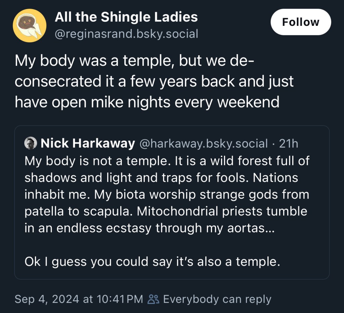Click the "shadows and light and traps" line
This screenshot has height=313, width=344.
click(x=161, y=178)
